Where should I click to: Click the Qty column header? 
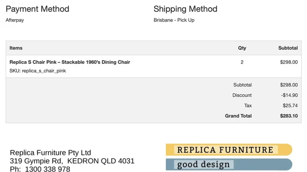click(x=242, y=48)
